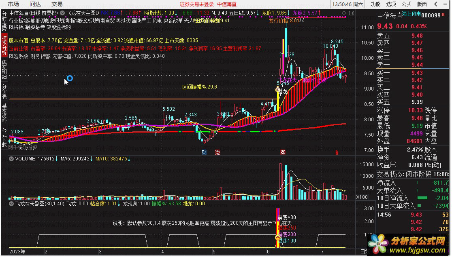Click the 买五 price 9.39
Viewport: 452px width, 257px height.
tap(417, 102)
